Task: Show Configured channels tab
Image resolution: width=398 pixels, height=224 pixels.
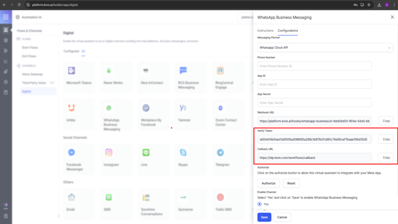Action: [71, 51]
